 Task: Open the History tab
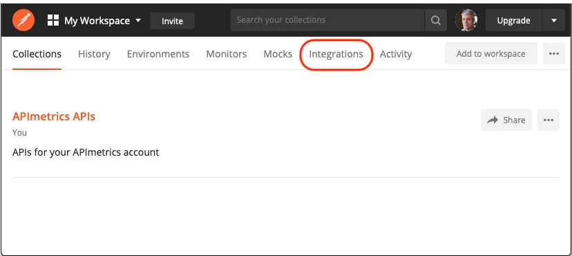(x=94, y=54)
